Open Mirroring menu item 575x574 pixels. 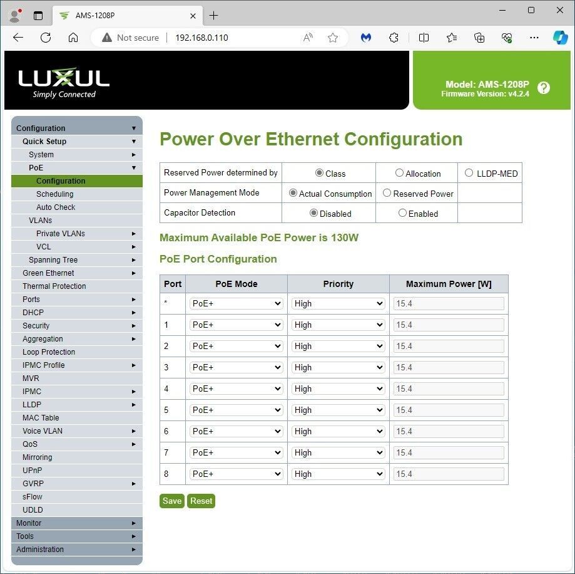point(77,457)
